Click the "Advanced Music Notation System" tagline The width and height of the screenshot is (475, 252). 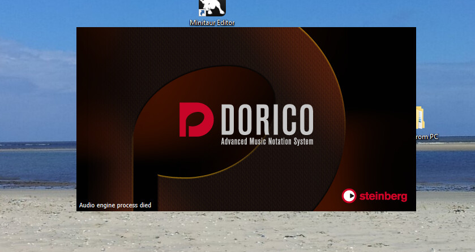tap(267, 141)
